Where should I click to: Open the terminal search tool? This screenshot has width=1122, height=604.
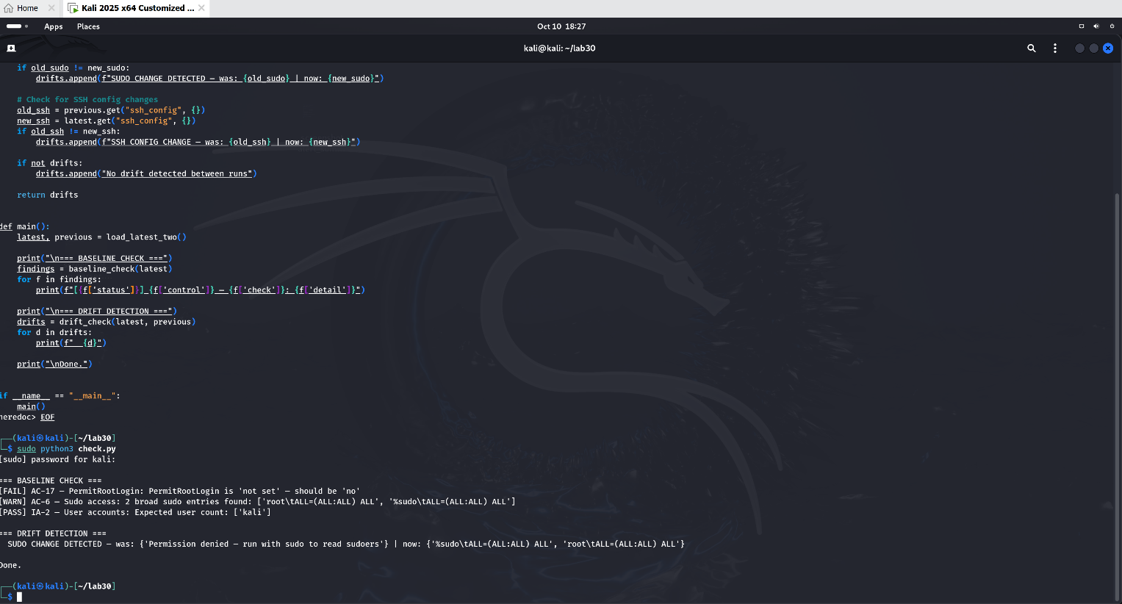pyautogui.click(x=1032, y=48)
